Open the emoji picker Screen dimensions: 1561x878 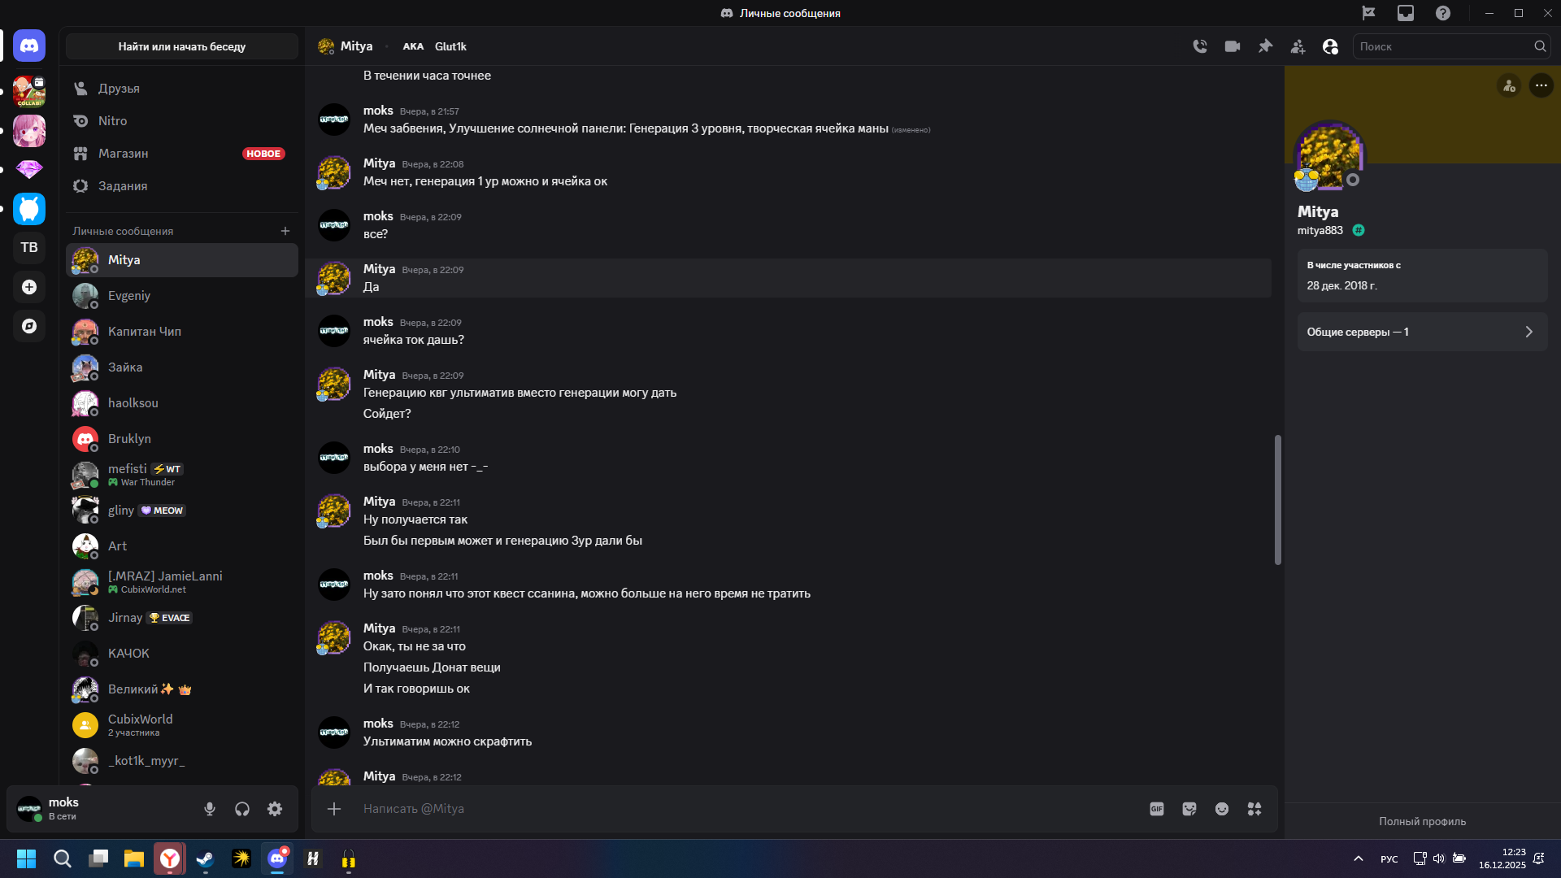click(1222, 809)
